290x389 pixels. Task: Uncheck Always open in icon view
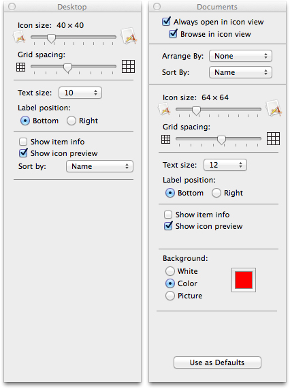[166, 22]
